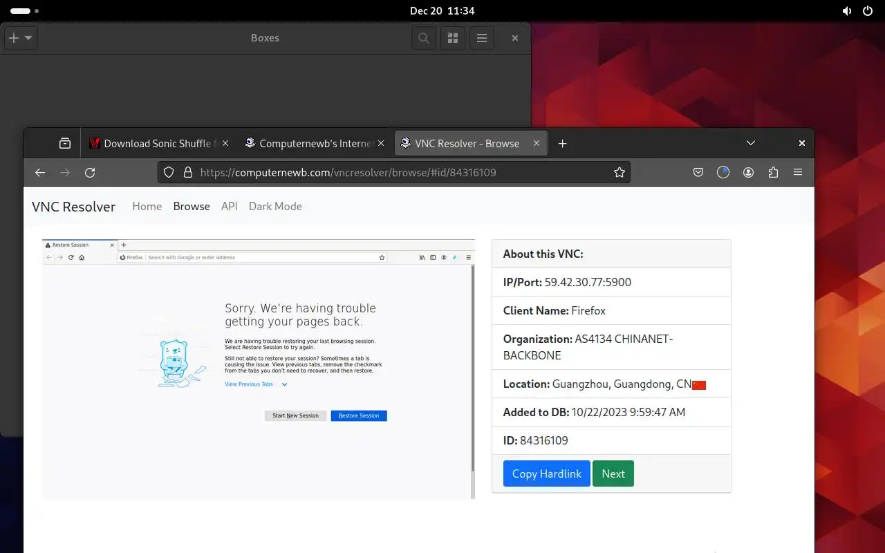Open the Boxes hamburger menu
Image resolution: width=885 pixels, height=553 pixels.
coord(482,38)
